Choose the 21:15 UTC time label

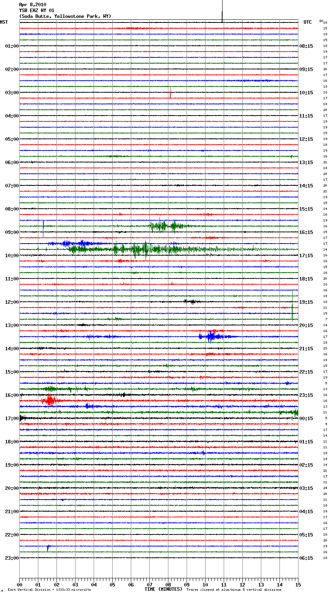306,349
